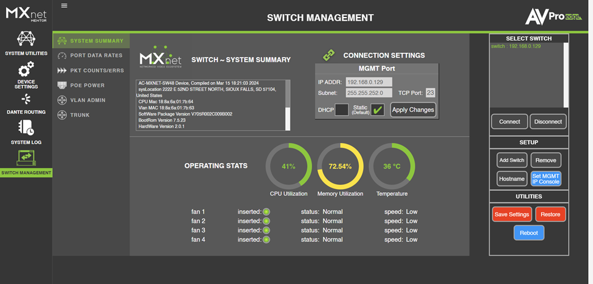Open System Summary tab
This screenshot has width=593, height=284.
[91, 41]
